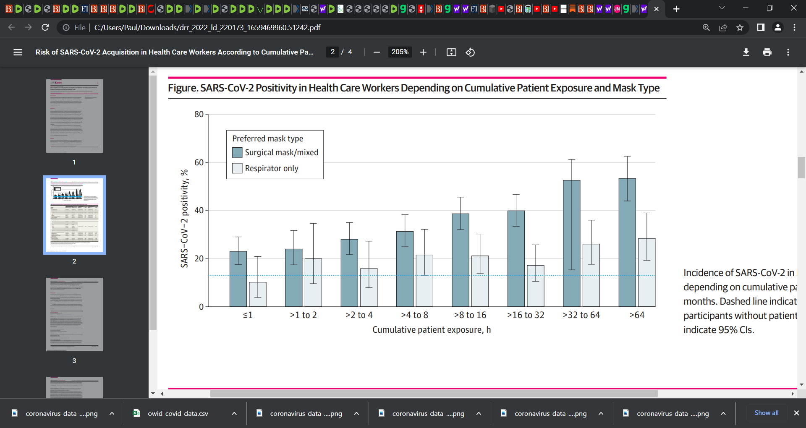This screenshot has height=428, width=806.
Task: Open the PDF viewer more actions menu
Action: (x=788, y=52)
